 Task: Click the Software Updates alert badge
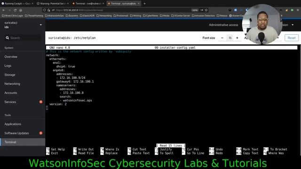(x=41, y=133)
